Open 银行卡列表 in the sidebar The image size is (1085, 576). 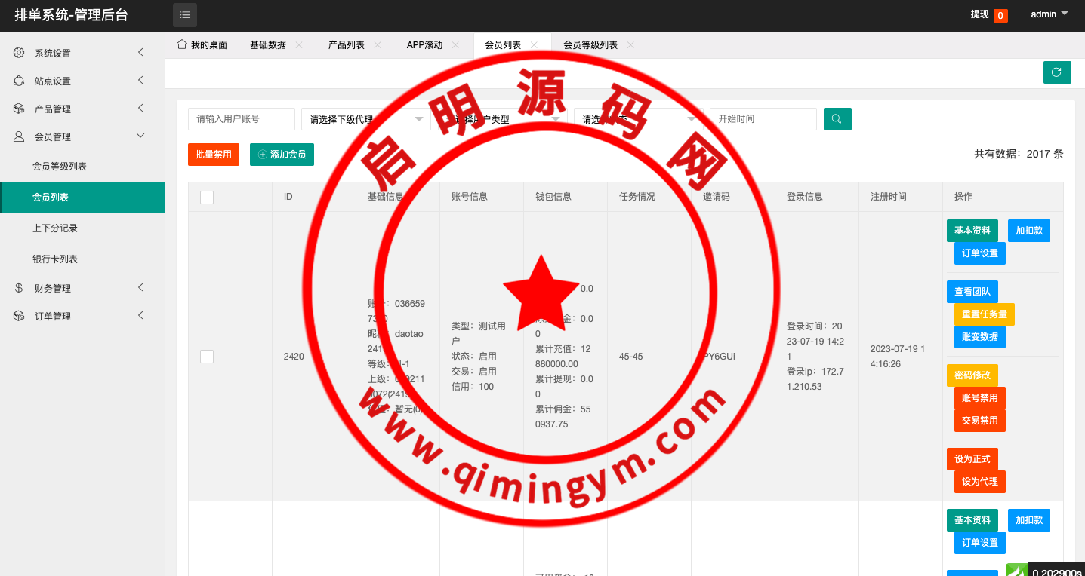tap(55, 259)
